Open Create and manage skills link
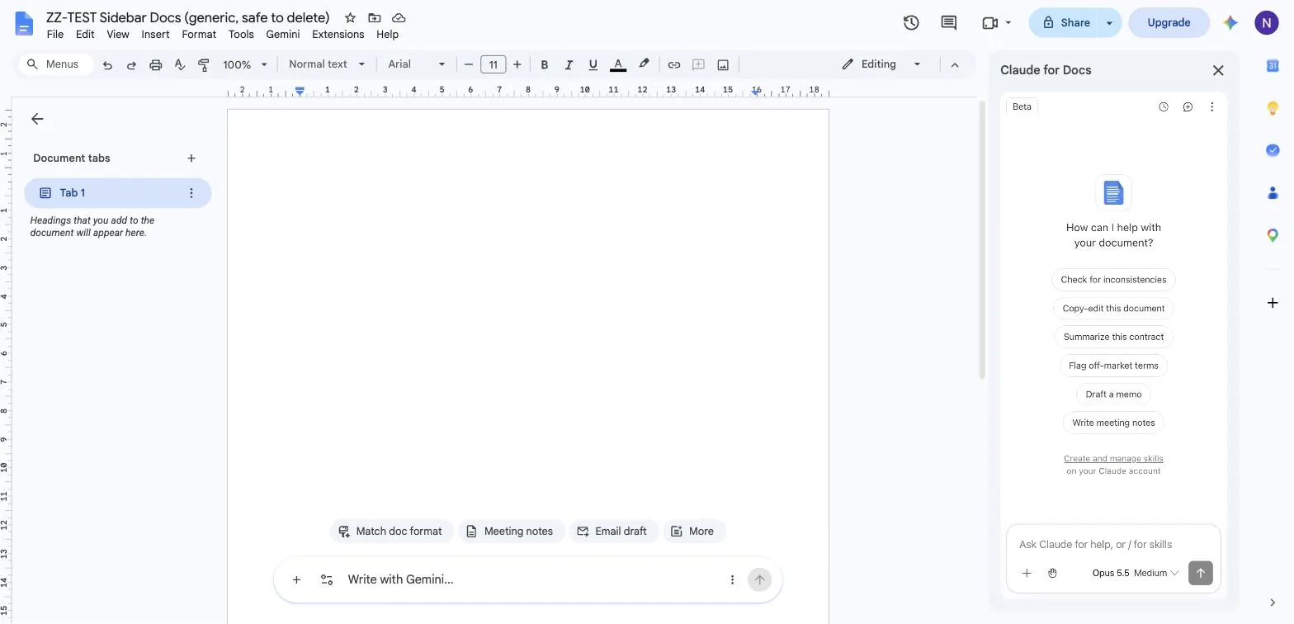1294x624 pixels. [1113, 459]
